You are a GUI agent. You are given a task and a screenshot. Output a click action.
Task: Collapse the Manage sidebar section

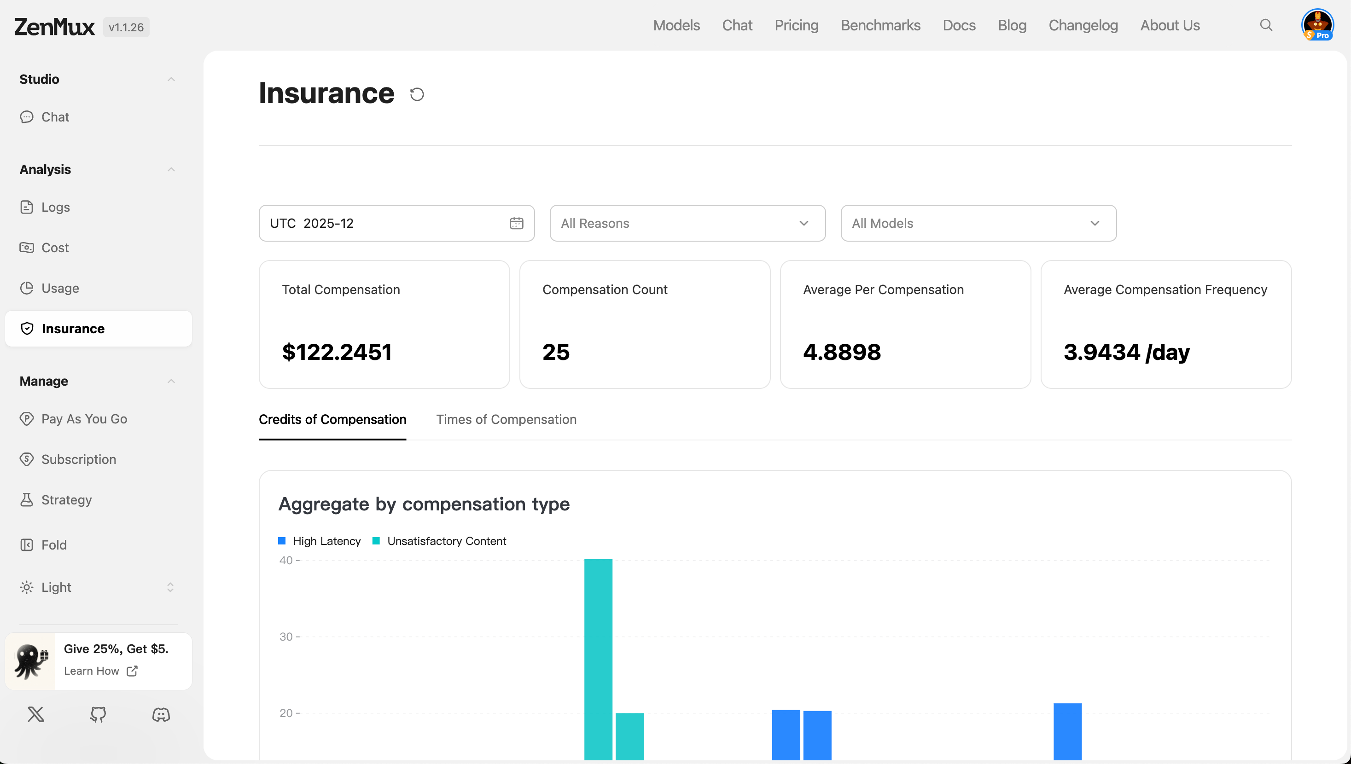pos(171,381)
